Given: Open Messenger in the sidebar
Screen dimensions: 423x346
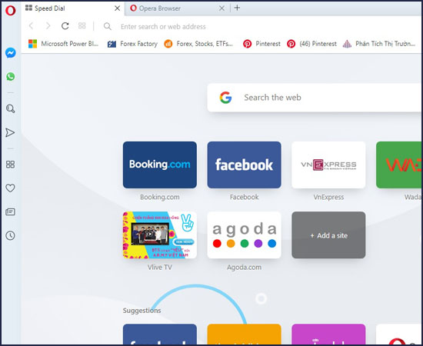Looking at the screenshot, I should point(11,53).
